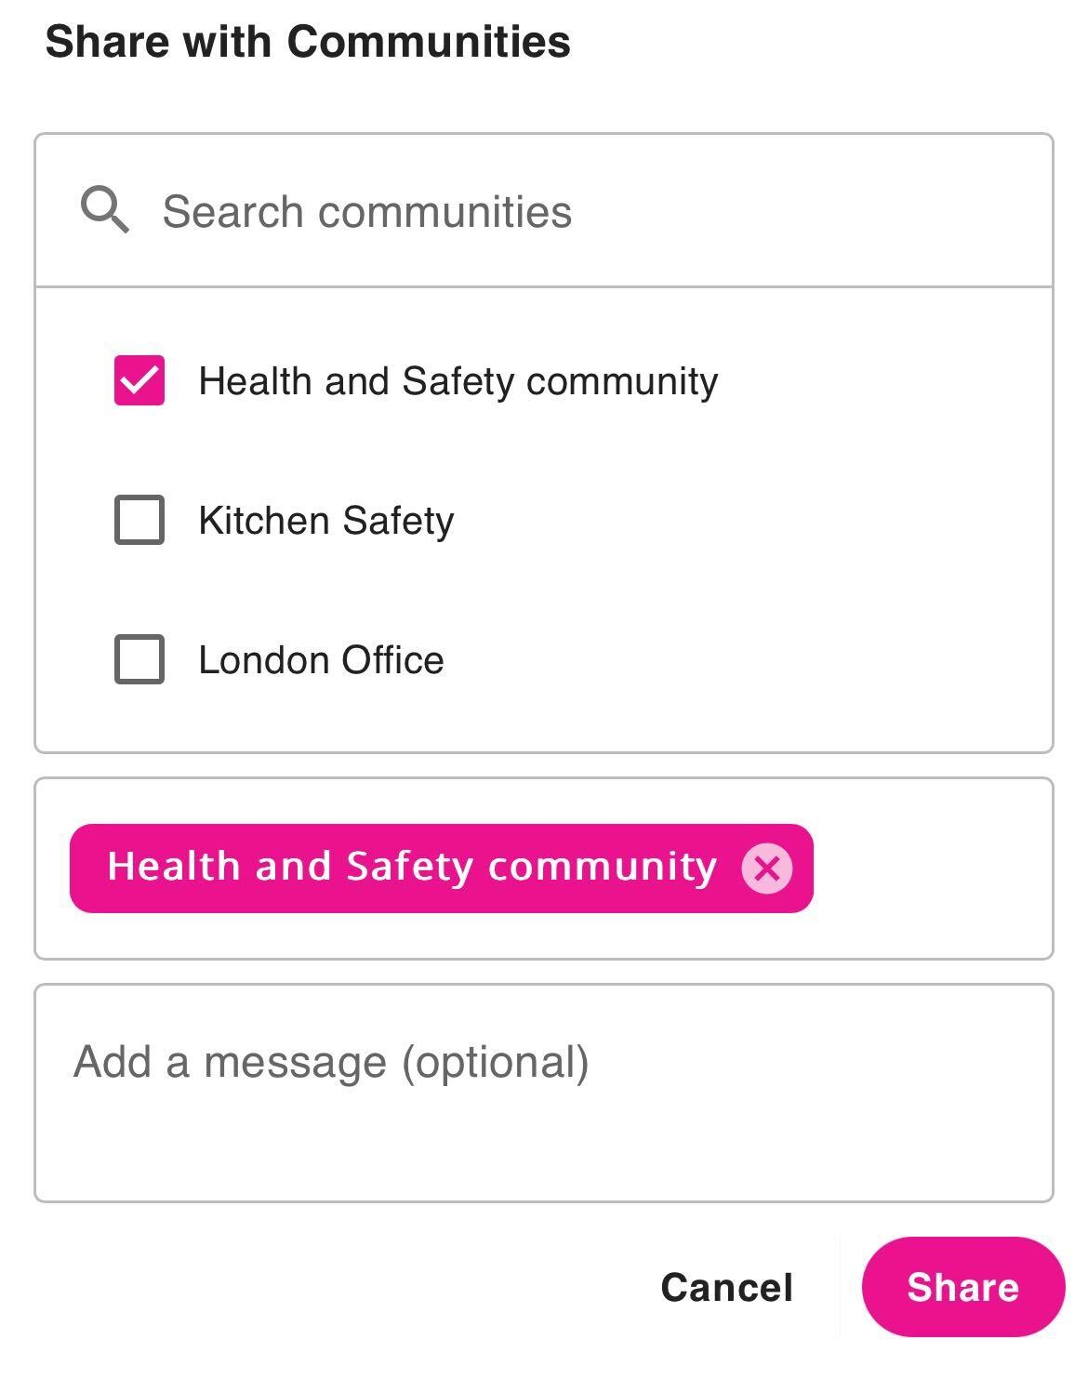Viewport: 1088px width, 1379px height.
Task: Tick the Kitchen Safety checkbox
Action: click(139, 520)
